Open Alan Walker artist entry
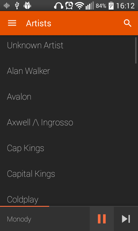The width and height of the screenshot is (138, 231). point(69,71)
